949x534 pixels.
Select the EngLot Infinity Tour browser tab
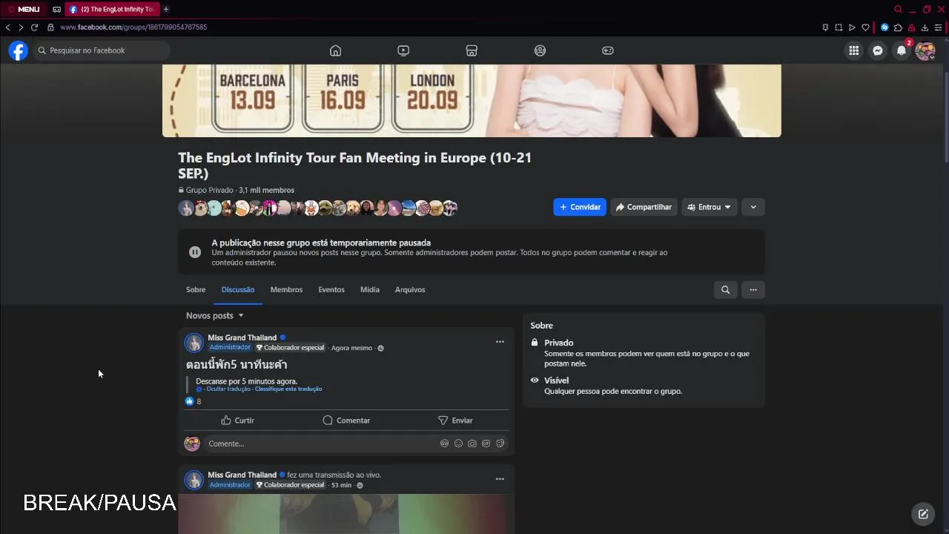(x=111, y=9)
